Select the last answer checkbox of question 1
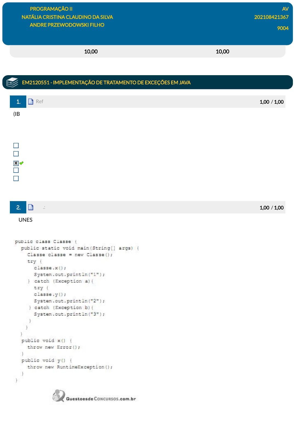The height and width of the screenshot is (431, 295). click(16, 178)
